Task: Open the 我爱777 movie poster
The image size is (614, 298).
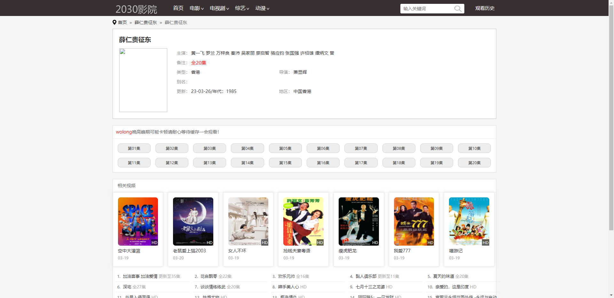Action: 414,221
